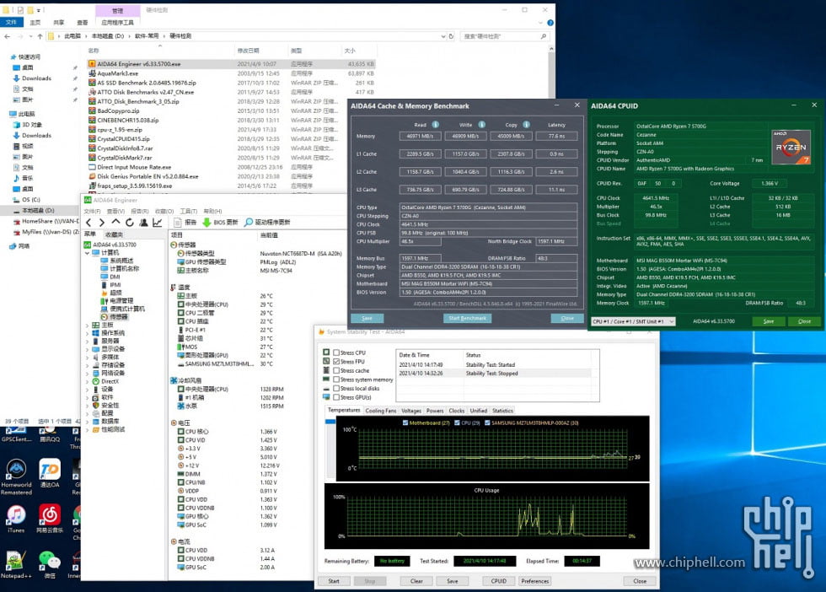
Task: Switch to the Voltages tab
Action: click(x=411, y=409)
